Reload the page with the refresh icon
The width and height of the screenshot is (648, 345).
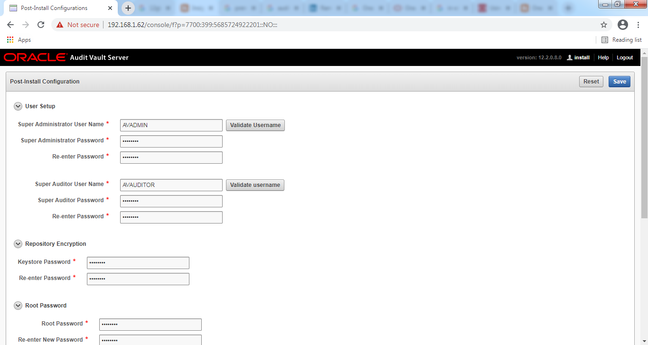point(41,25)
